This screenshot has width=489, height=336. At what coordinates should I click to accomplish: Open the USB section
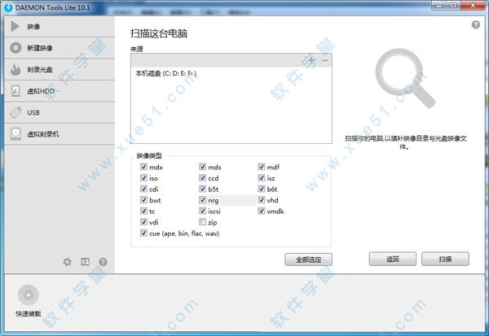(x=59, y=112)
